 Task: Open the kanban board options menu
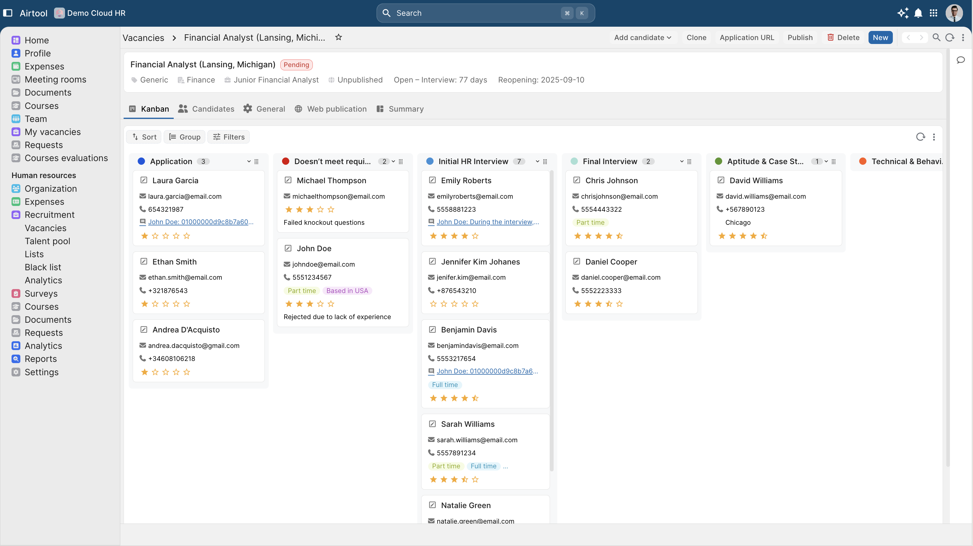click(934, 137)
